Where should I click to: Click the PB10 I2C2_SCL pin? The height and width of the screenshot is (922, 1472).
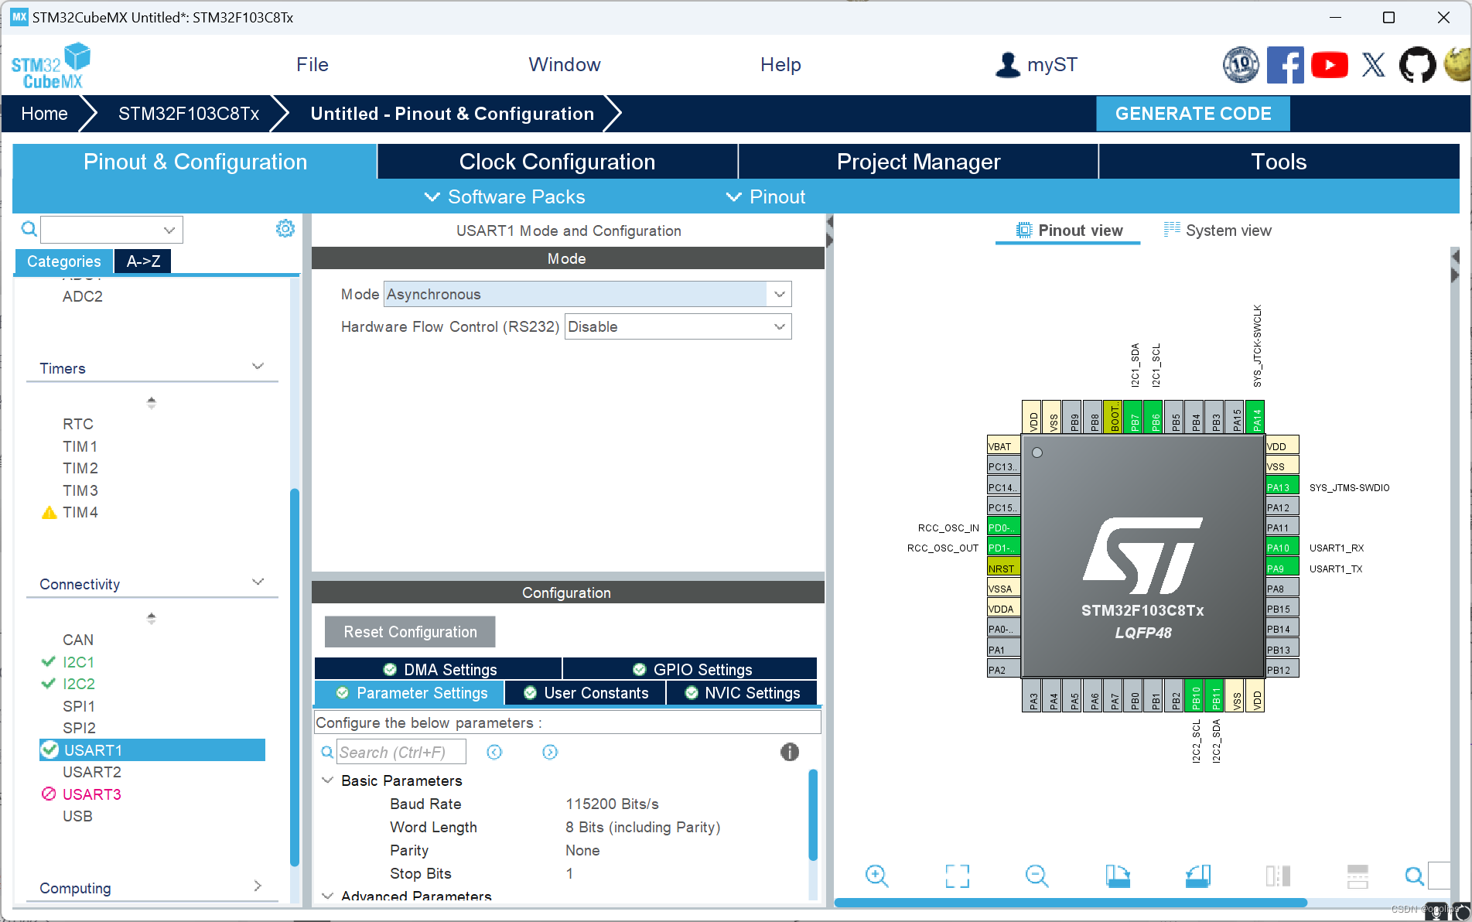pyautogui.click(x=1195, y=696)
